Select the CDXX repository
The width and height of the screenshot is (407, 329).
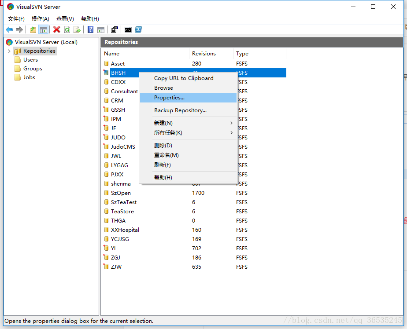click(x=118, y=82)
